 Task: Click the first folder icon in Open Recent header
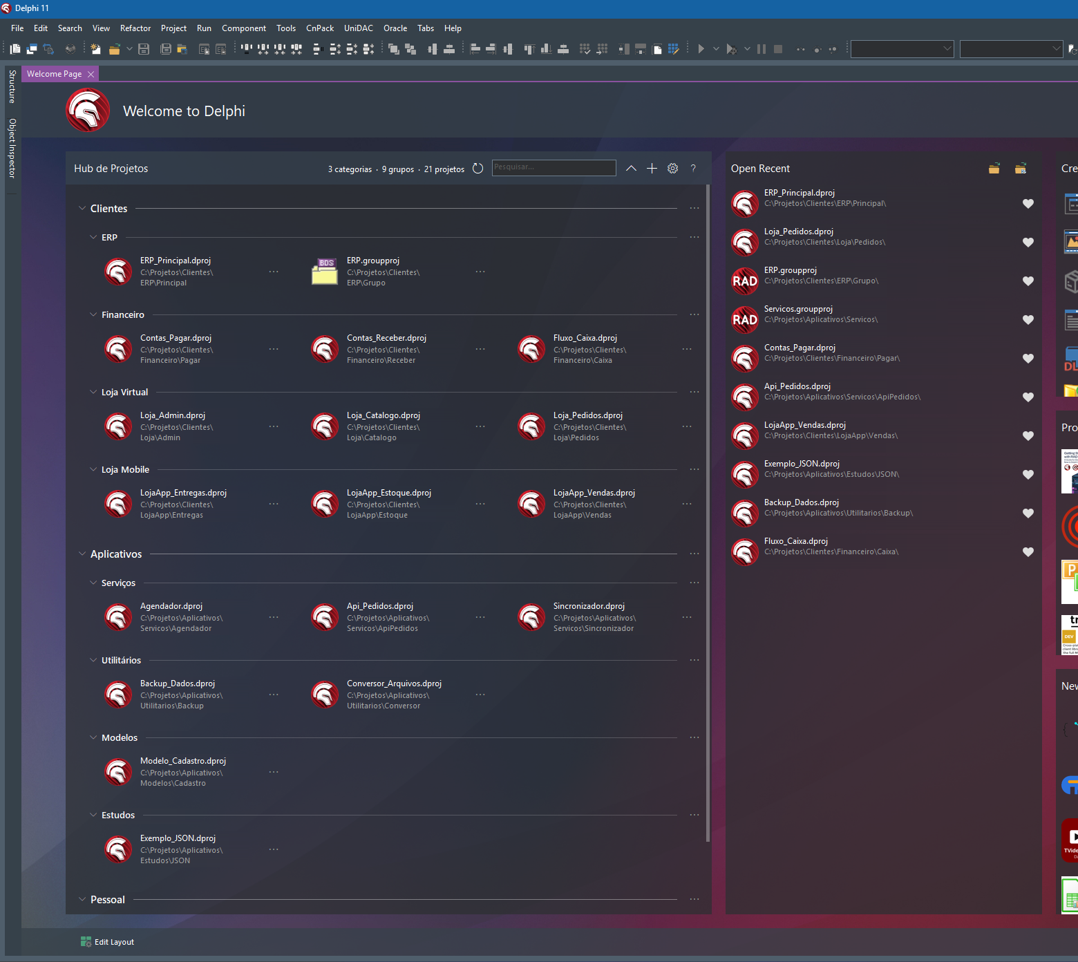[994, 169]
